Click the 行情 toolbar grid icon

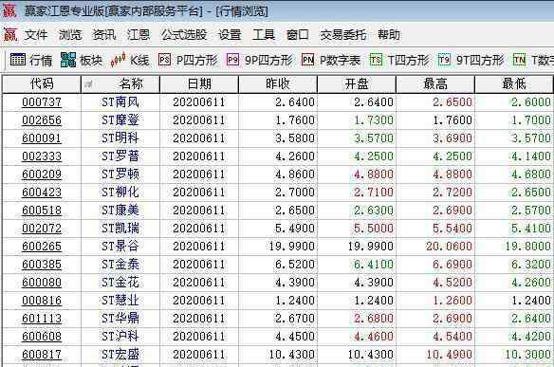point(18,60)
